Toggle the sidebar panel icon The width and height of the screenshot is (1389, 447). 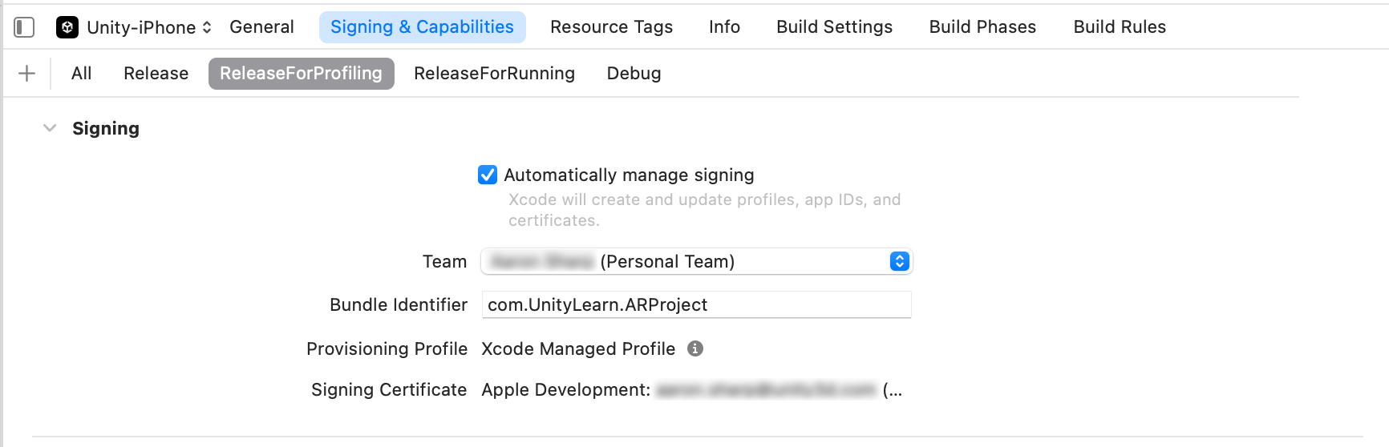(x=24, y=27)
